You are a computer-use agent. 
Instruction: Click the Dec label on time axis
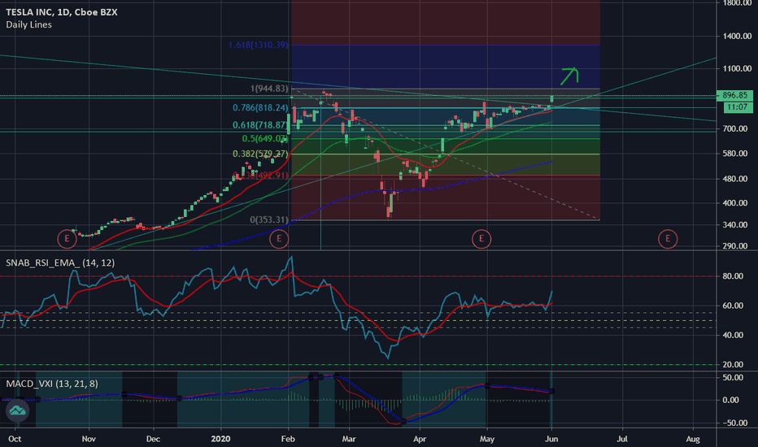tap(153, 439)
